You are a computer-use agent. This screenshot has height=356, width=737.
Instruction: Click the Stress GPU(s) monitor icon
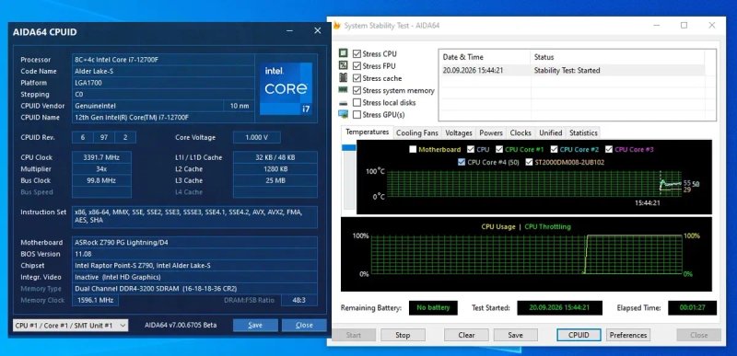tap(343, 114)
